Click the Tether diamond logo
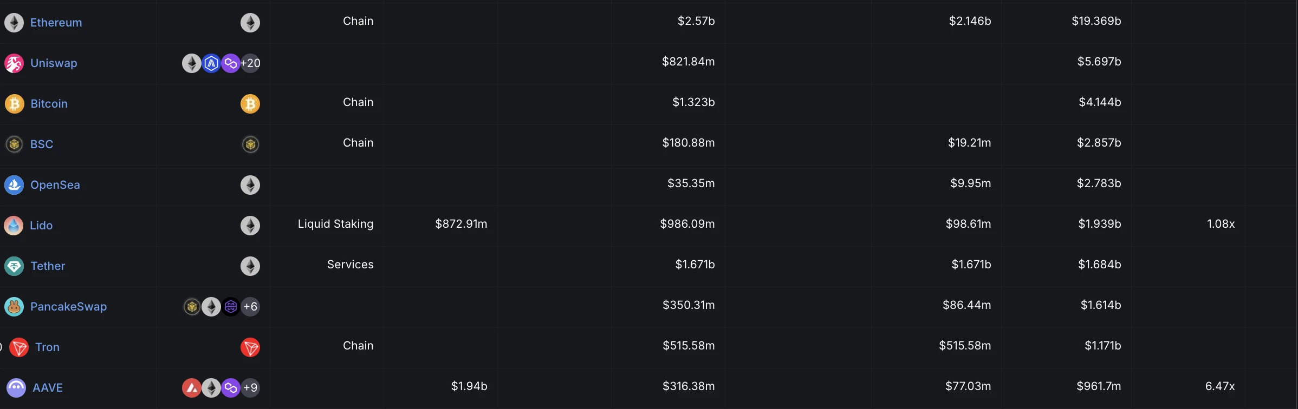The width and height of the screenshot is (1298, 409). tap(14, 266)
